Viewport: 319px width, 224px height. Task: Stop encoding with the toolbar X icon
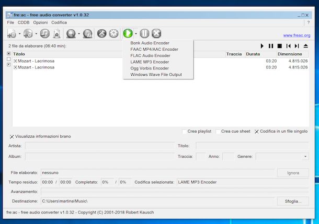pos(156,33)
